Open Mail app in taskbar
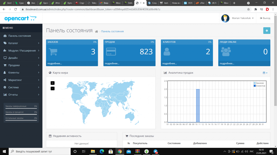The height and width of the screenshot is (155, 277). coord(129,151)
